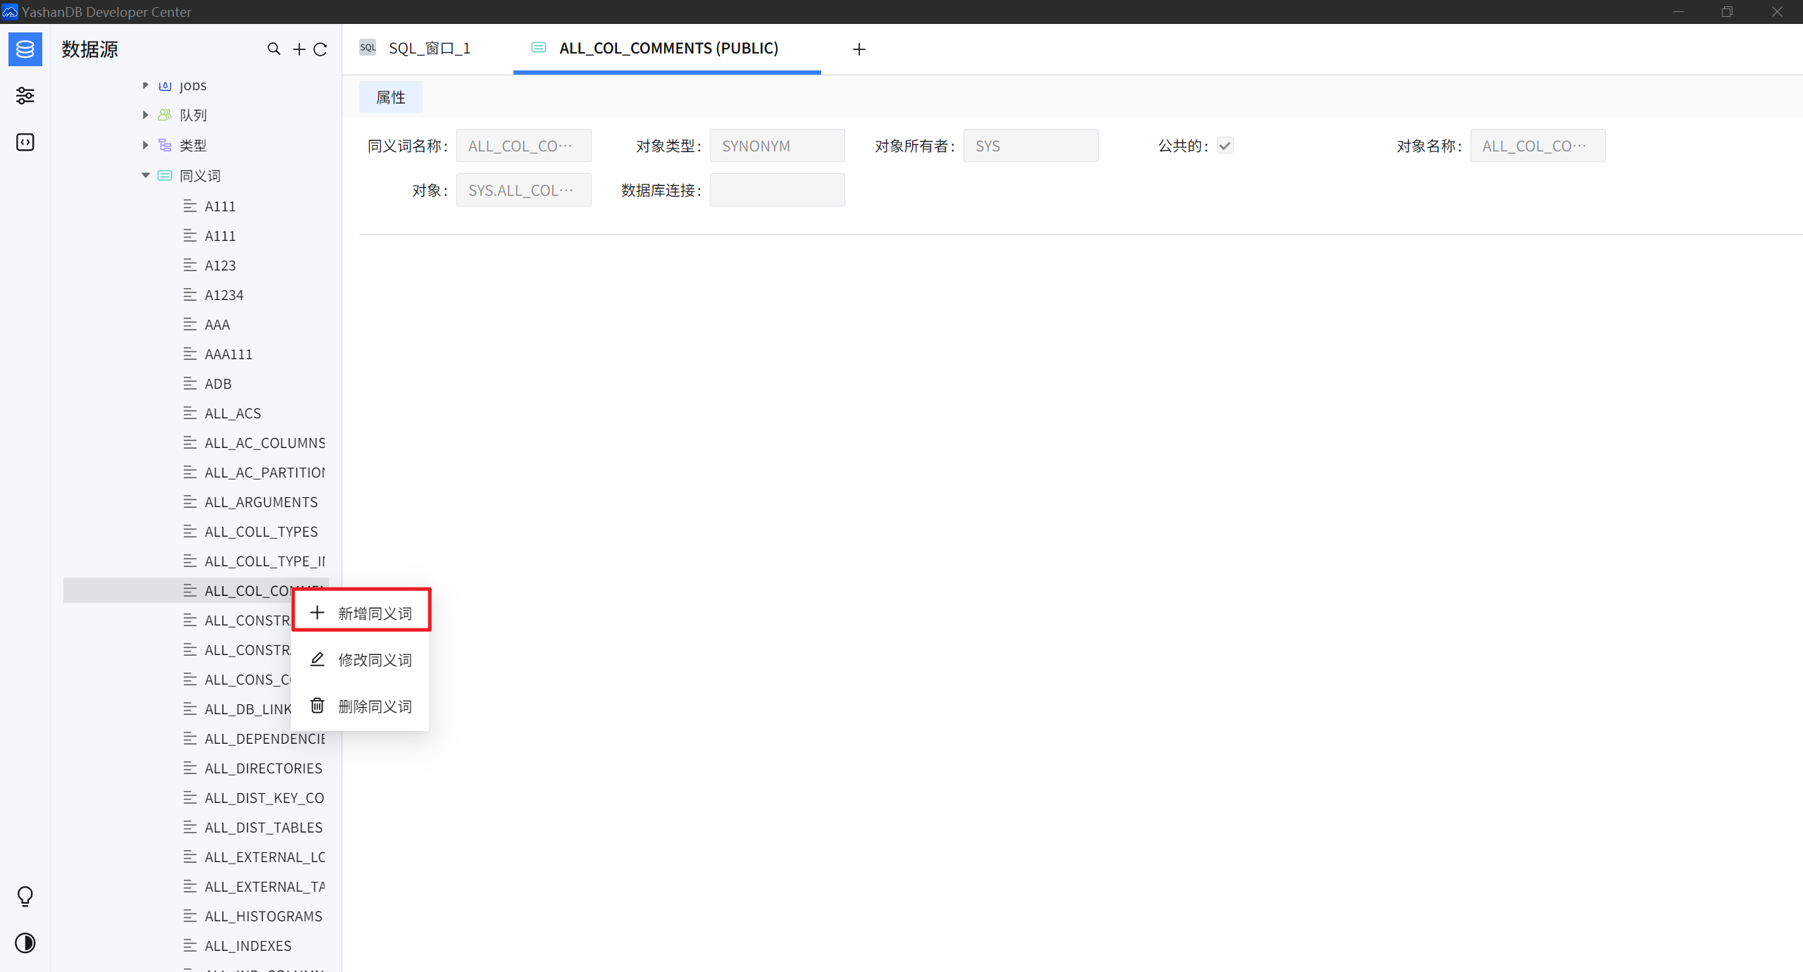Select 新增同义词 from context menu
1803x972 pixels.
coord(361,613)
